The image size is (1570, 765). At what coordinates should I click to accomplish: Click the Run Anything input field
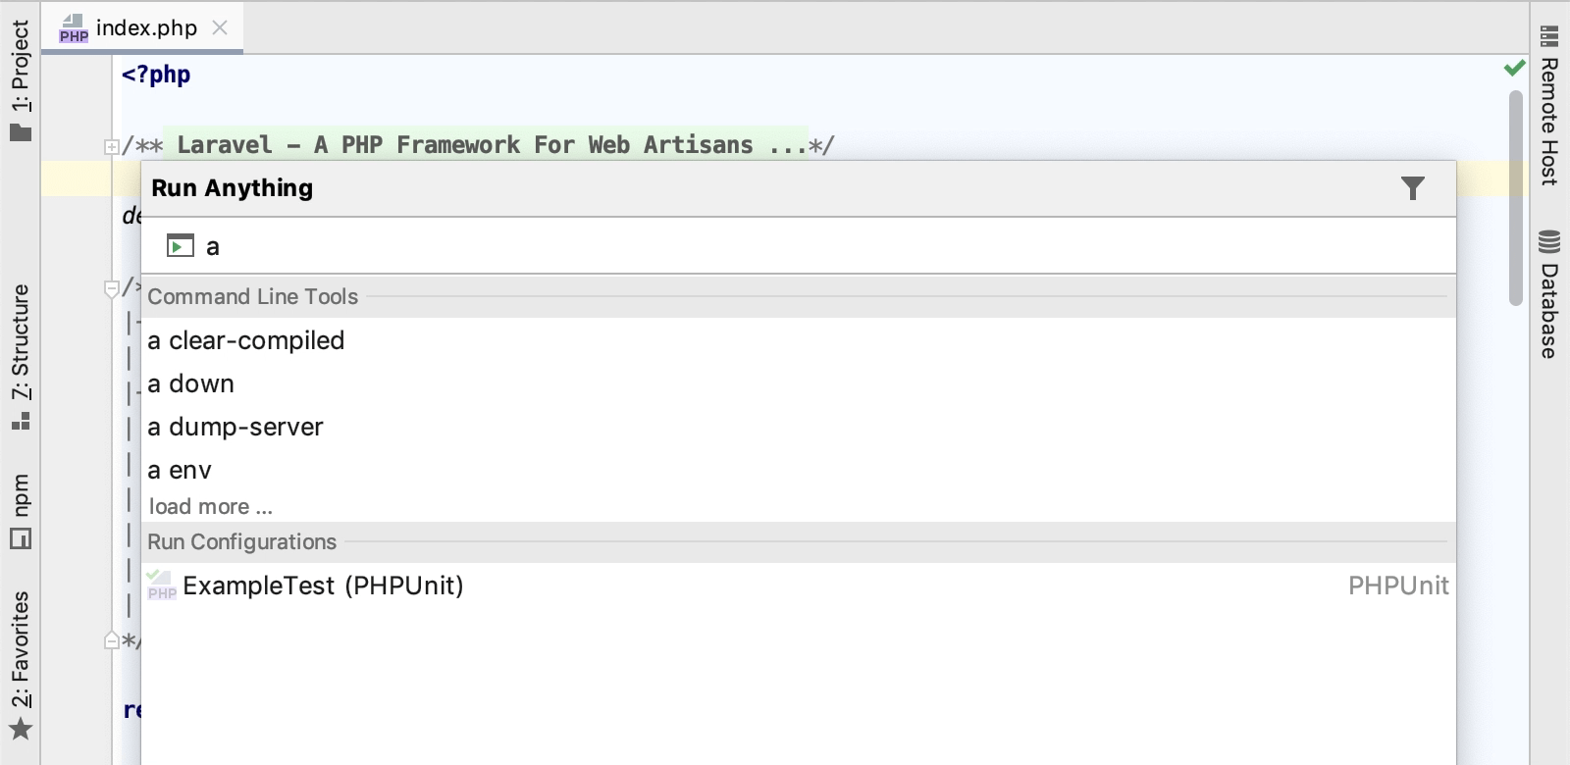point(785,246)
